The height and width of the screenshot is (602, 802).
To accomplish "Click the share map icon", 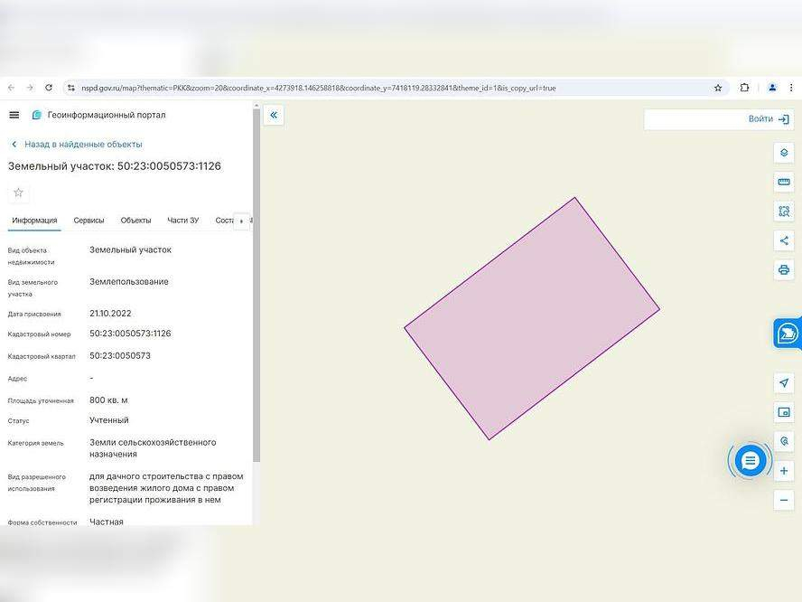I will (x=783, y=240).
